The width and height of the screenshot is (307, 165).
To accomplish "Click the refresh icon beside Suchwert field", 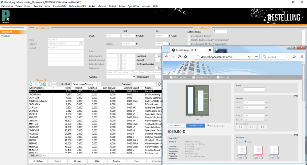I will tap(159, 84).
